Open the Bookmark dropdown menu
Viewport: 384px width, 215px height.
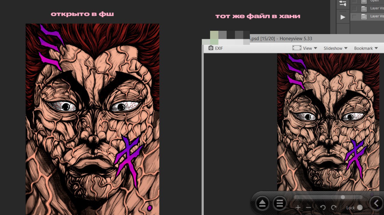[x=366, y=48]
